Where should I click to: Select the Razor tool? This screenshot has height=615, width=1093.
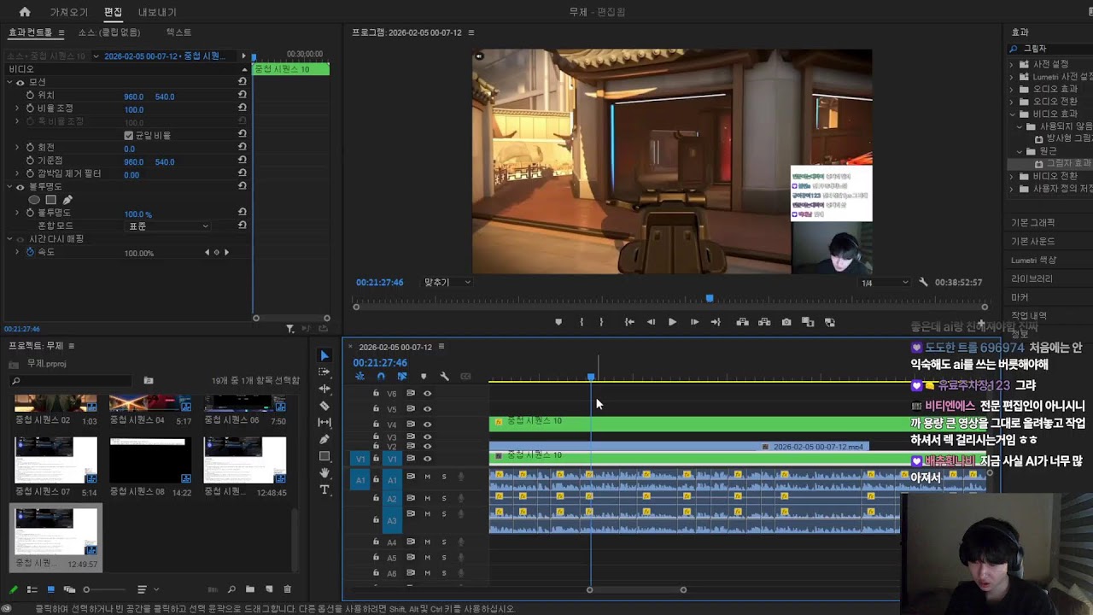(324, 406)
